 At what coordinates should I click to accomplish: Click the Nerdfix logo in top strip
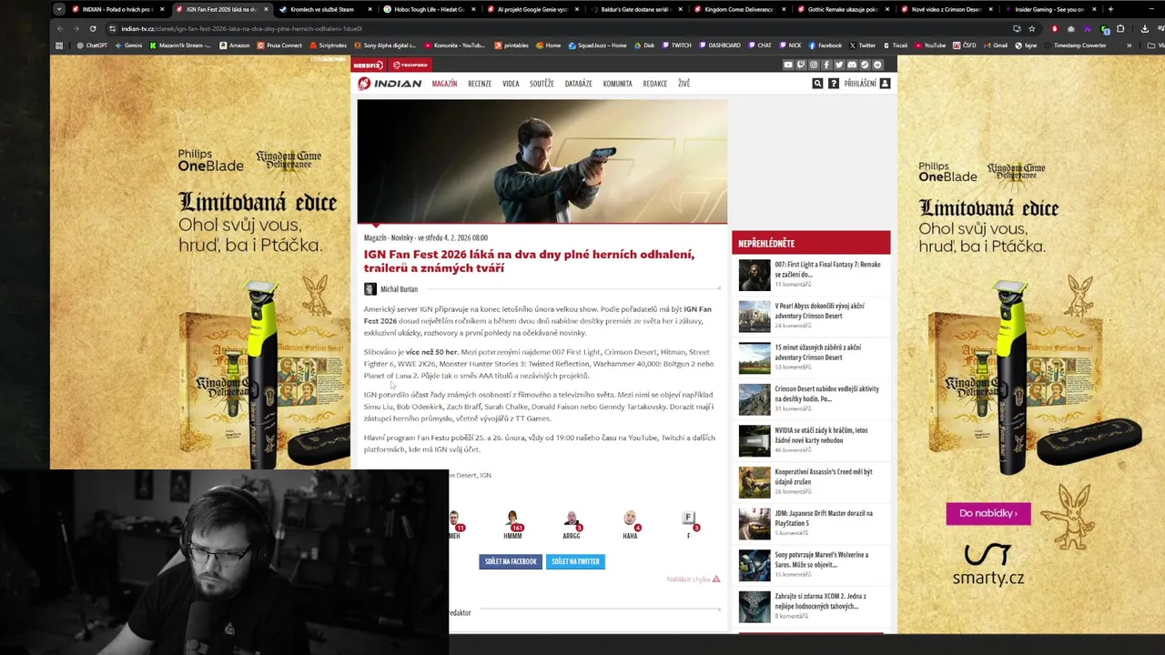368,65
